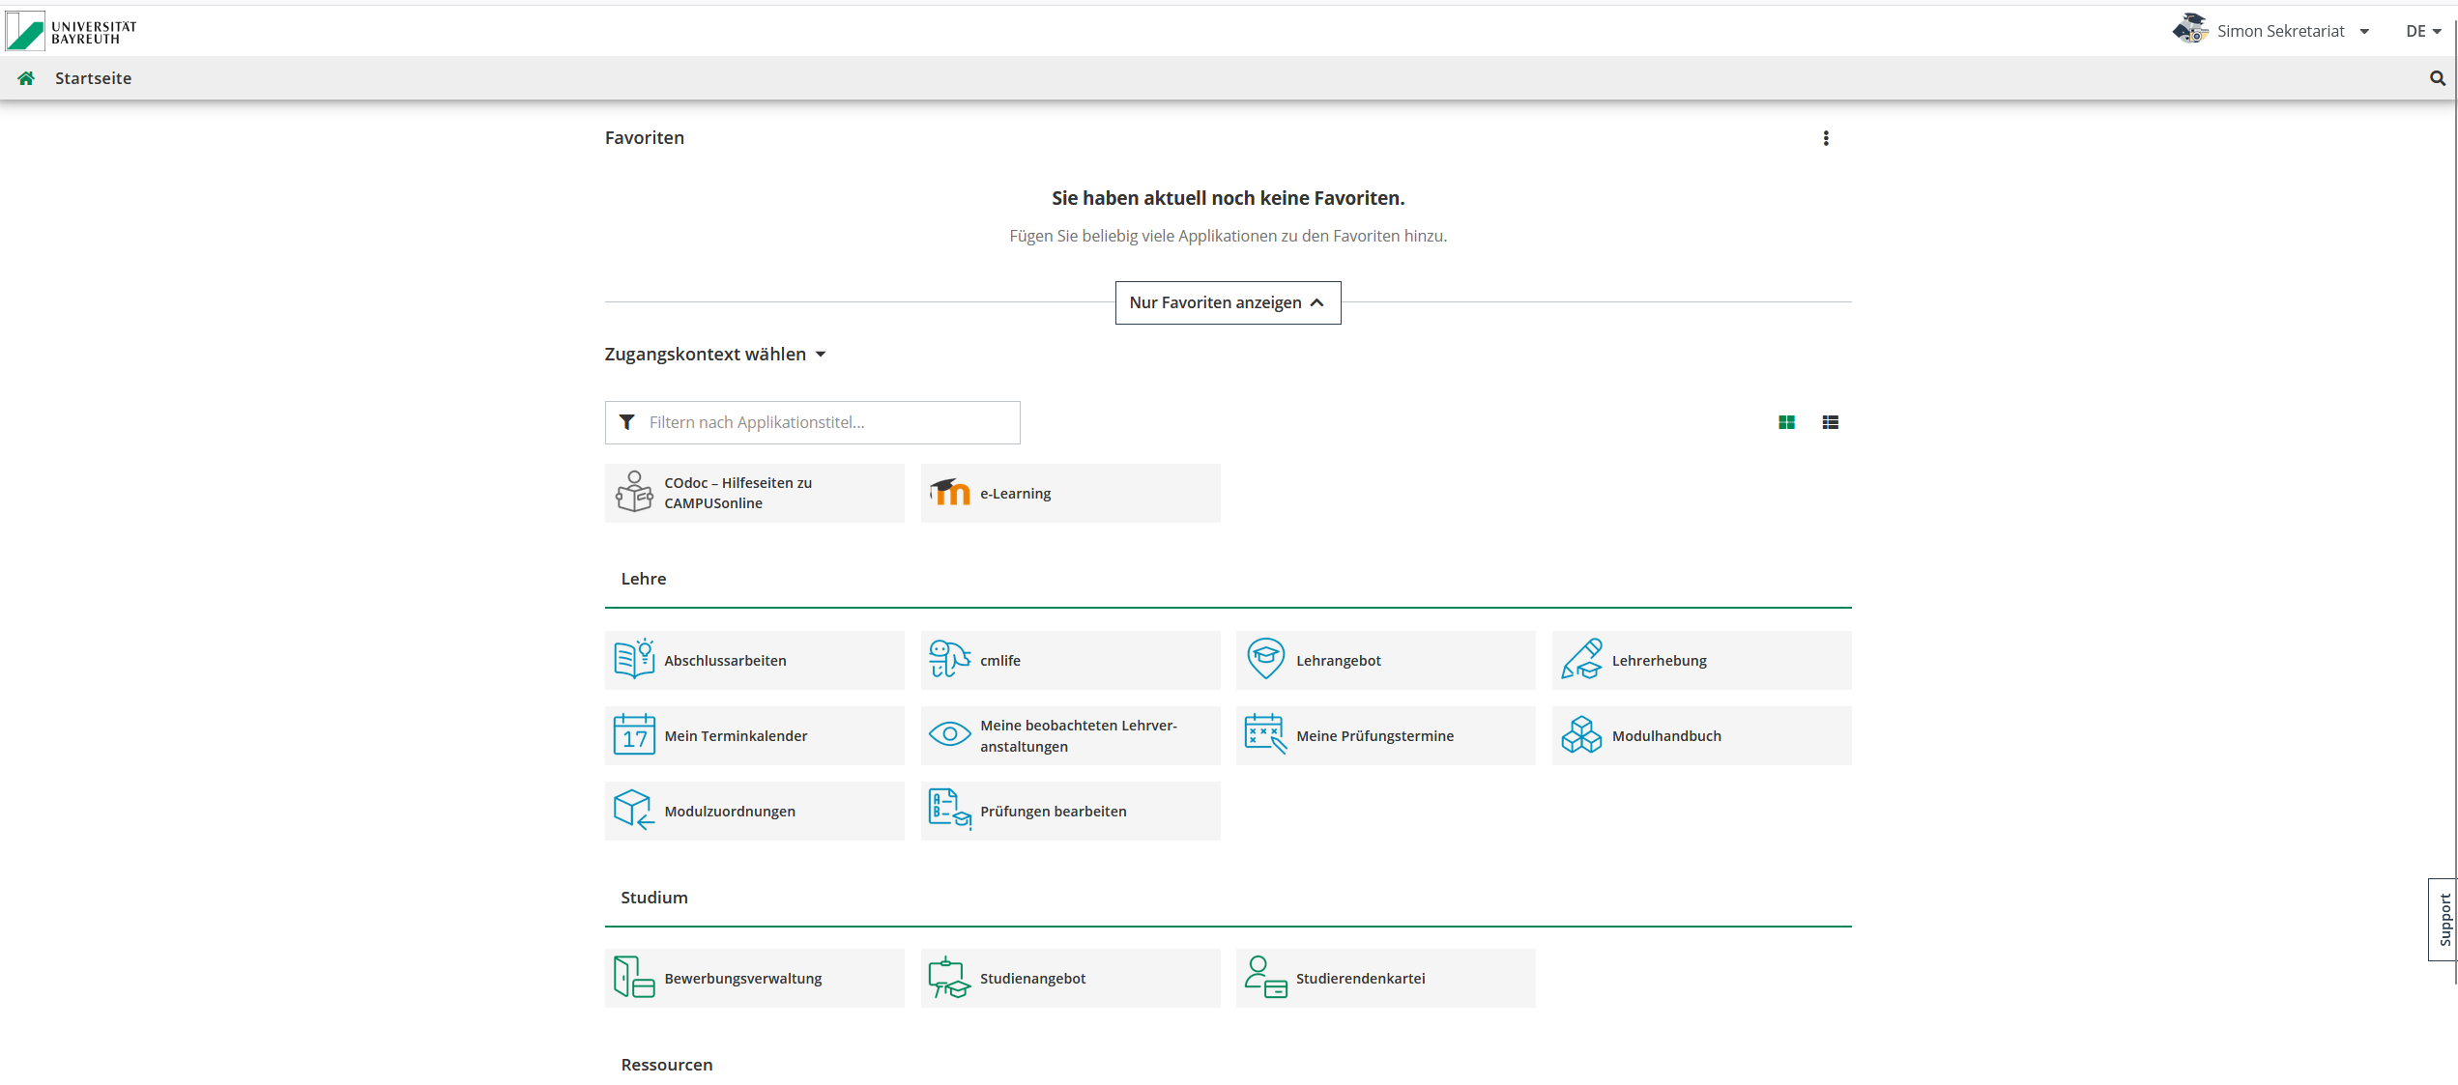This screenshot has width=2458, height=1085.
Task: Open Mein Terminkalender calendar tile
Action: click(x=754, y=735)
